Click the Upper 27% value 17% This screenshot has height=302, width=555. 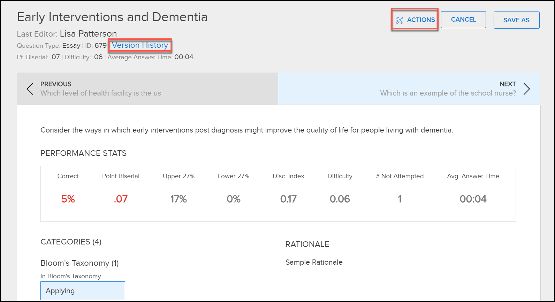178,199
